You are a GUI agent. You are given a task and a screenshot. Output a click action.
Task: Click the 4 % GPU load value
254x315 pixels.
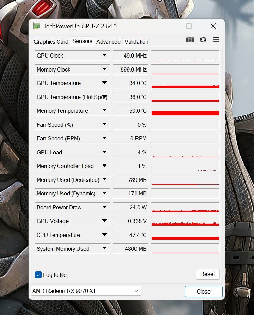pyautogui.click(x=131, y=152)
